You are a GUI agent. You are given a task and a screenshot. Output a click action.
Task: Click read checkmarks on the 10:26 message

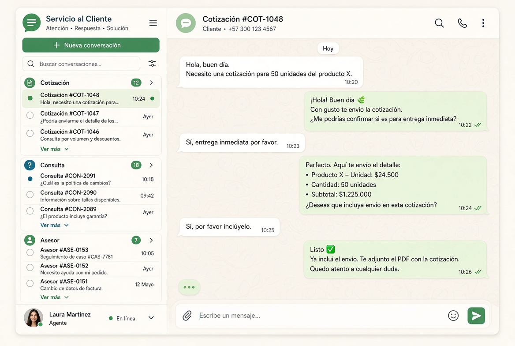(478, 272)
